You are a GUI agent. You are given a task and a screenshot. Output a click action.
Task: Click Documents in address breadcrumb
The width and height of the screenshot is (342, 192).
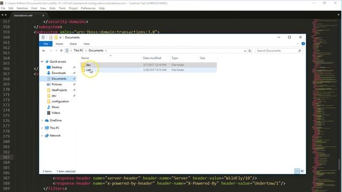[x=96, y=51]
